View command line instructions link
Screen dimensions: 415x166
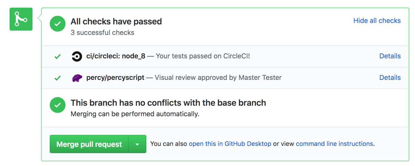coord(334,144)
